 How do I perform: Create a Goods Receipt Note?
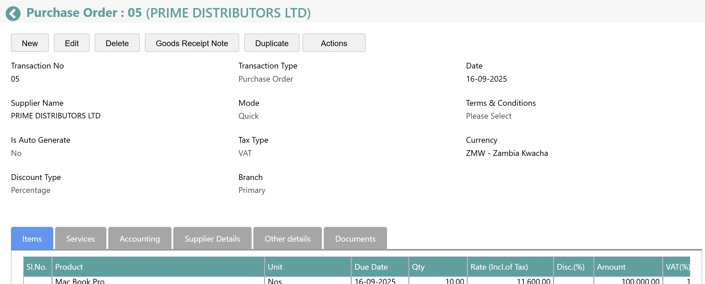point(192,43)
